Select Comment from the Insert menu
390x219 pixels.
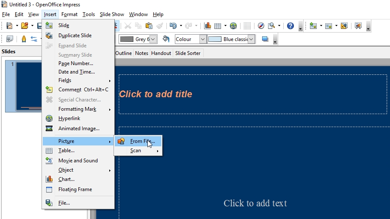(78, 90)
